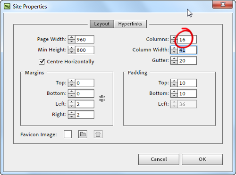This screenshot has height=175, width=236.
Task: Decrease Margins Bottom with down arrow
Action: click(x=72, y=95)
